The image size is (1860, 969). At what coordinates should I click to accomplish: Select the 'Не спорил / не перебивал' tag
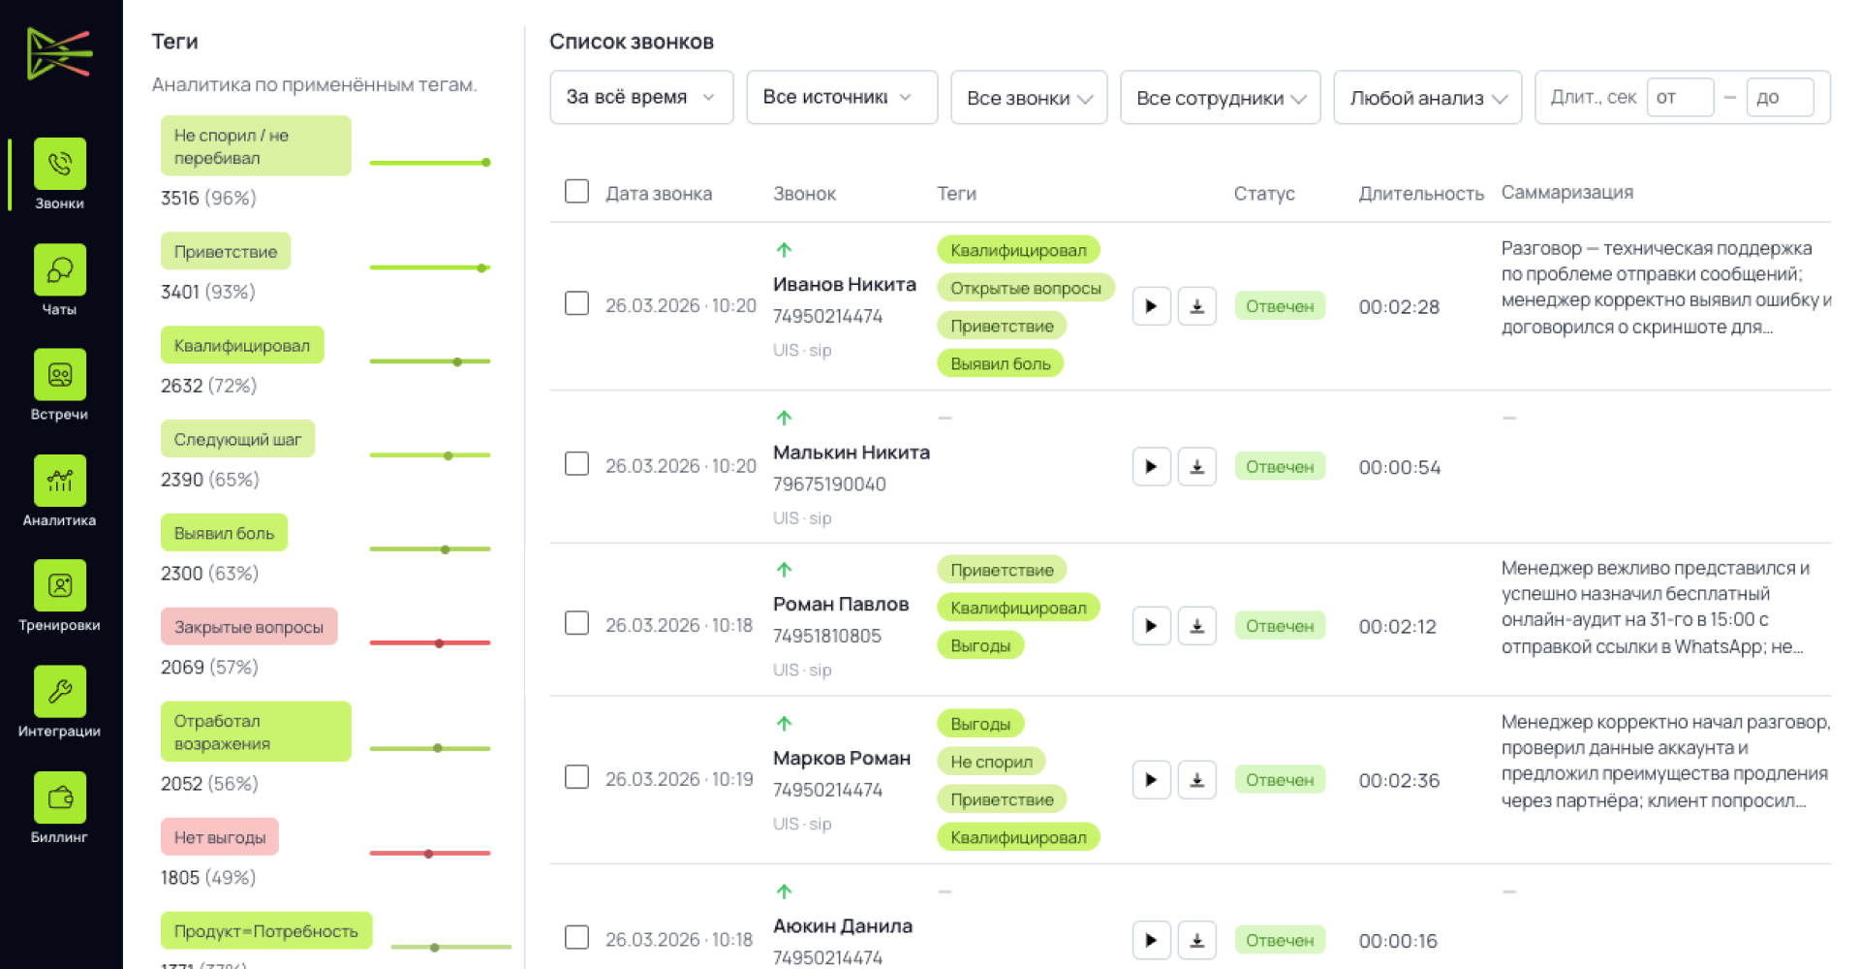pyautogui.click(x=256, y=146)
